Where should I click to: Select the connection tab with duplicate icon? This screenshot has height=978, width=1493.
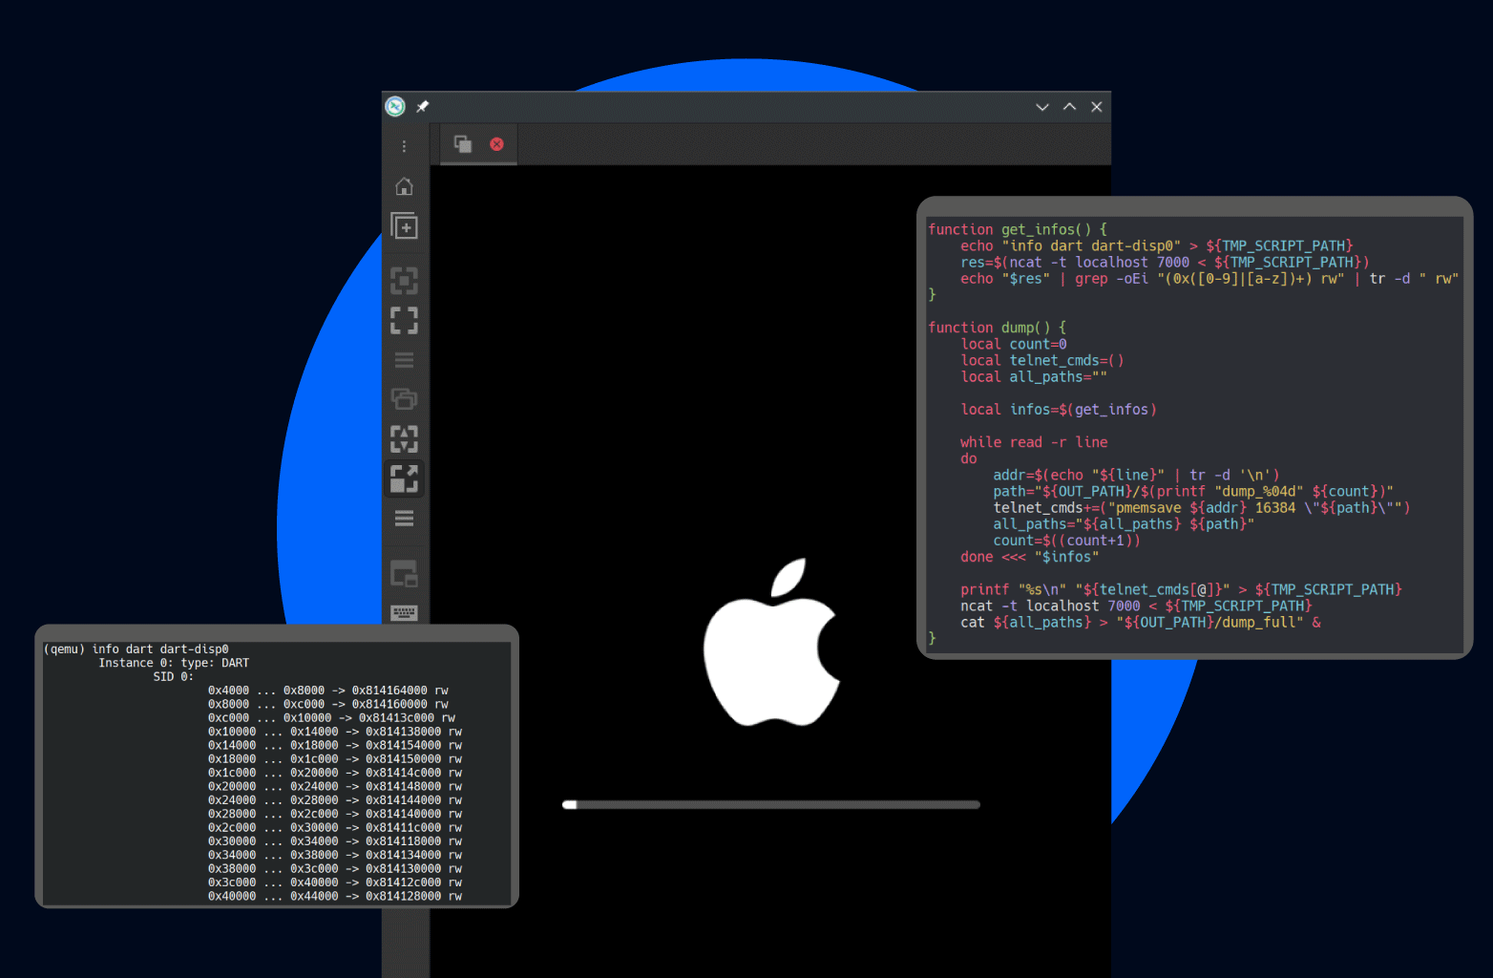pyautogui.click(x=463, y=144)
